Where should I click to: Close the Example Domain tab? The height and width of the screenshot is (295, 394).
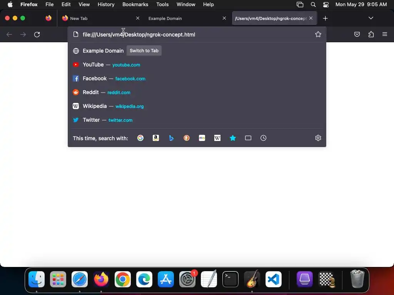[x=224, y=18]
